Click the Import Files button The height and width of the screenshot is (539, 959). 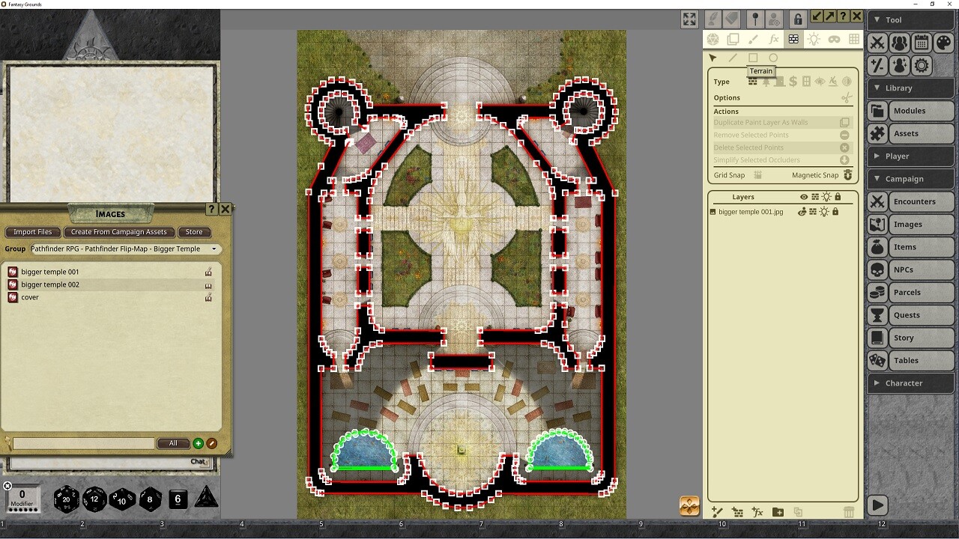click(32, 232)
